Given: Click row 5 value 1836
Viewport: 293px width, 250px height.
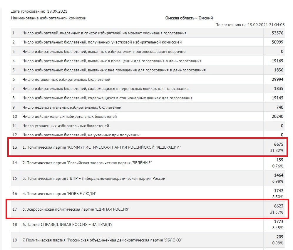Looking at the screenshot, I should [279, 70].
